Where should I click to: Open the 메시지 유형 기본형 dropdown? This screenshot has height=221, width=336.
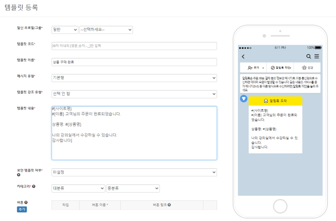point(134,78)
